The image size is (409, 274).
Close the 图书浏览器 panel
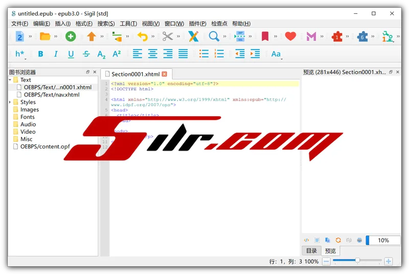tap(95, 72)
